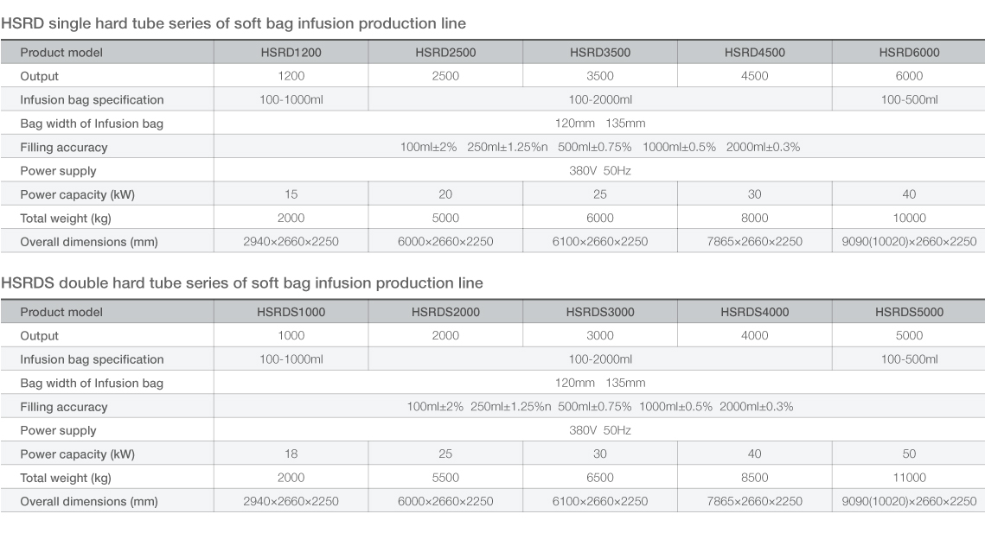Click the HSRDS4000 model header cell
The width and height of the screenshot is (985, 533).
pos(754,312)
